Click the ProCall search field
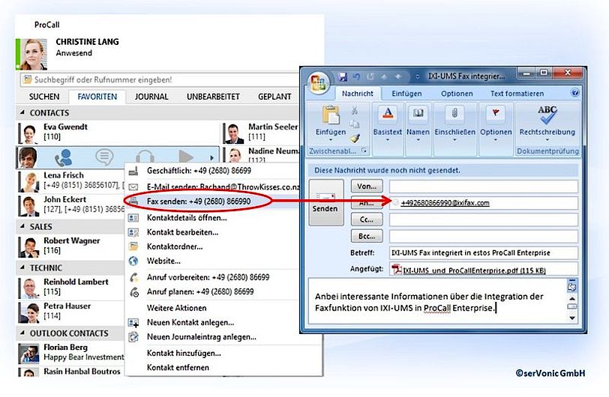 point(159,80)
